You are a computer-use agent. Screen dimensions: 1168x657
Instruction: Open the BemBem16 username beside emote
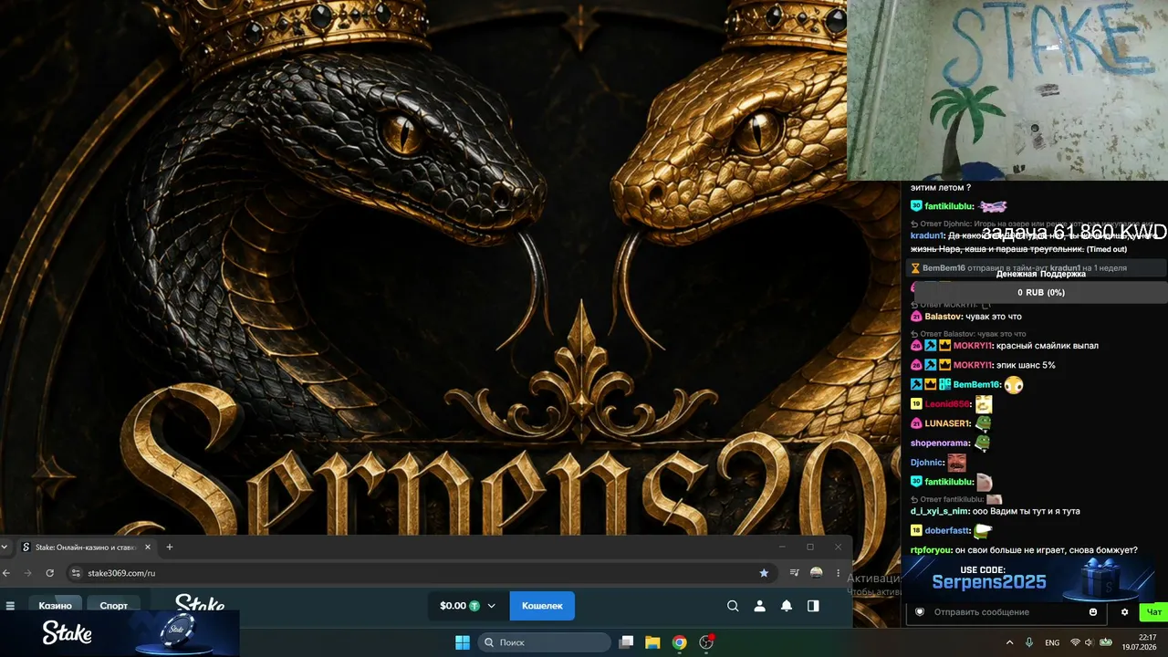coord(975,385)
